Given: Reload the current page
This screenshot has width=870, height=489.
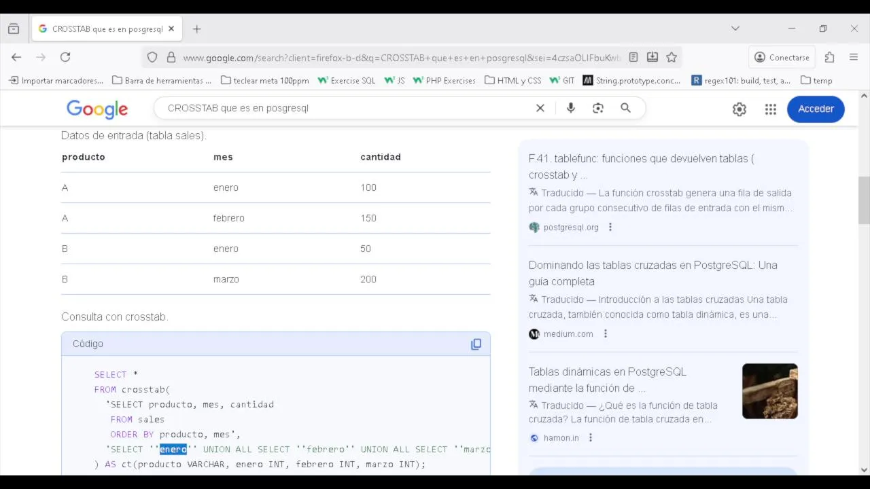Looking at the screenshot, I should click(x=65, y=57).
